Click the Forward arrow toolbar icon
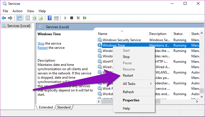Viewport: 205px width, 117px height. 10,18
